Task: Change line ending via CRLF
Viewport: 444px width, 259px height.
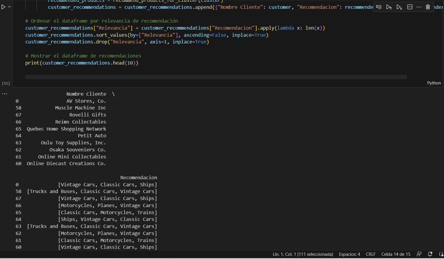Action: [370, 254]
